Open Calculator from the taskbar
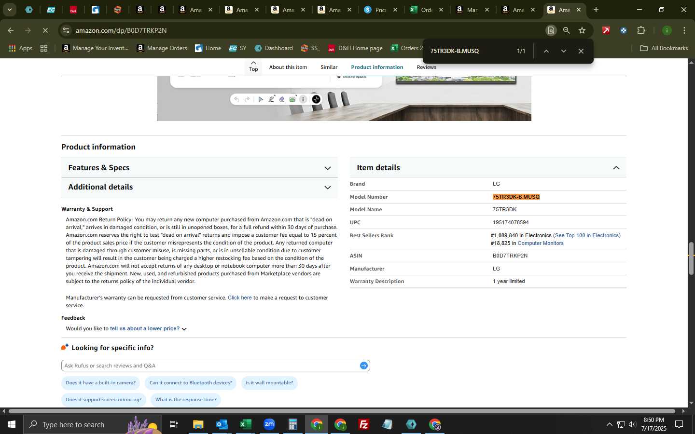 click(293, 424)
